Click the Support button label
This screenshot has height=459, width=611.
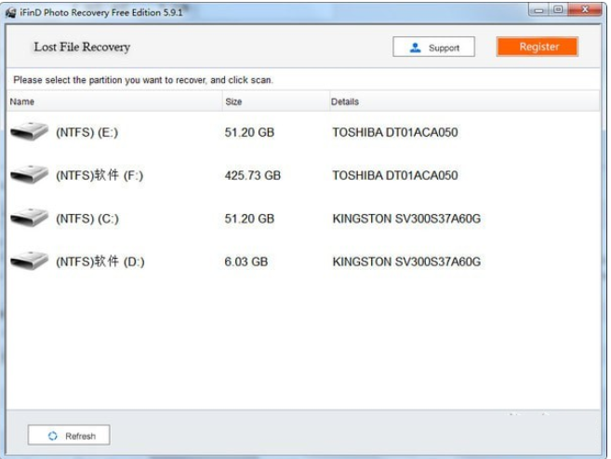(444, 48)
